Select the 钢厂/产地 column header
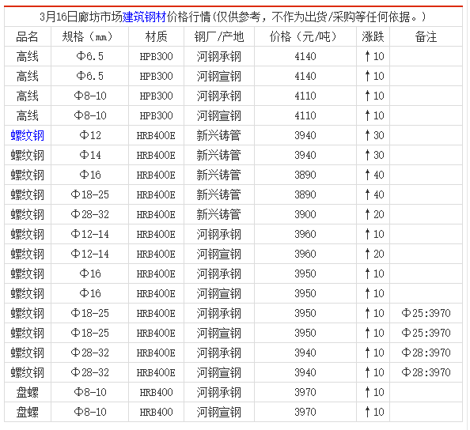Image resolution: width=470 pixels, height=430 pixels. pyautogui.click(x=219, y=36)
